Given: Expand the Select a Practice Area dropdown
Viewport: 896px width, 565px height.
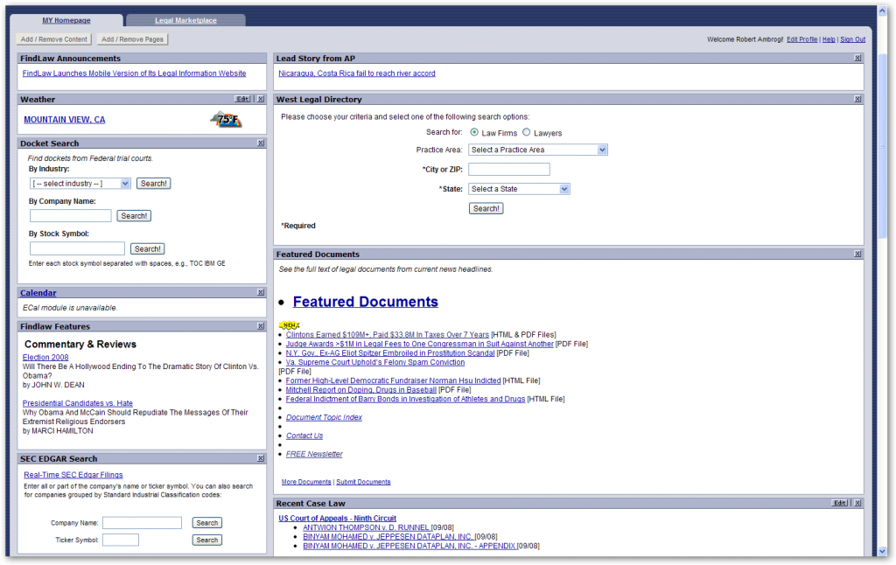Looking at the screenshot, I should point(537,150).
